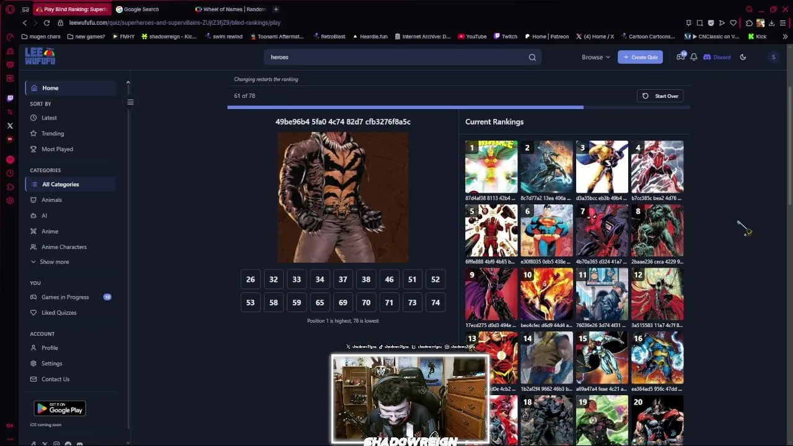Viewport: 793px width, 446px height.
Task: Click the quiz progress bar
Action: click(x=458, y=107)
